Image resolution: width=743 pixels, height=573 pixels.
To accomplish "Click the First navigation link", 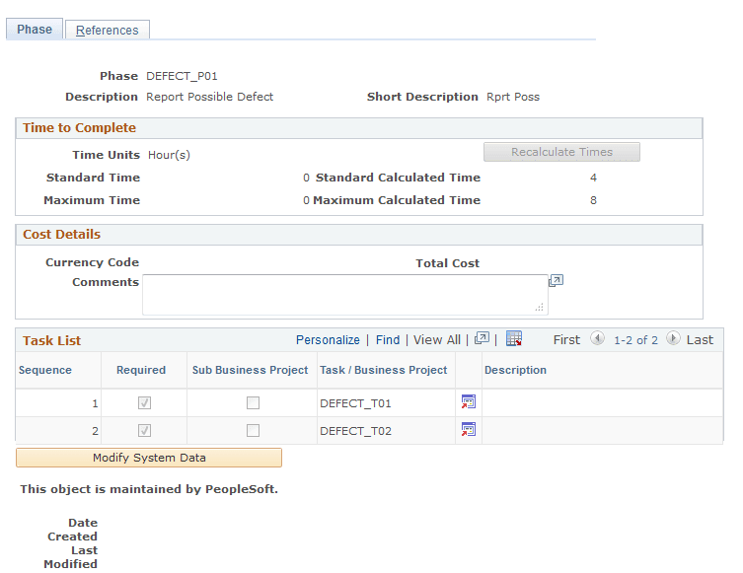I will [x=566, y=340].
